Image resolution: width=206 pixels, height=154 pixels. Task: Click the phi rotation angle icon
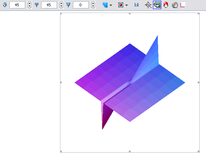coord(37,5)
